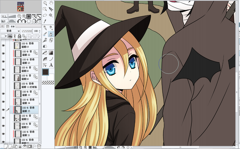The width and height of the screenshot is (240, 149).
Task: Hide the 圖層 34 layer eye
Action: tap(4, 102)
